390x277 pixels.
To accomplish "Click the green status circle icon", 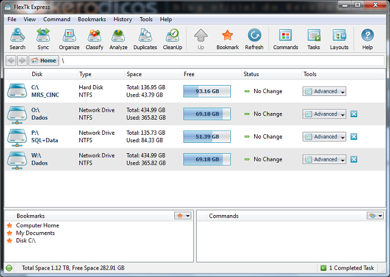I will [9, 268].
